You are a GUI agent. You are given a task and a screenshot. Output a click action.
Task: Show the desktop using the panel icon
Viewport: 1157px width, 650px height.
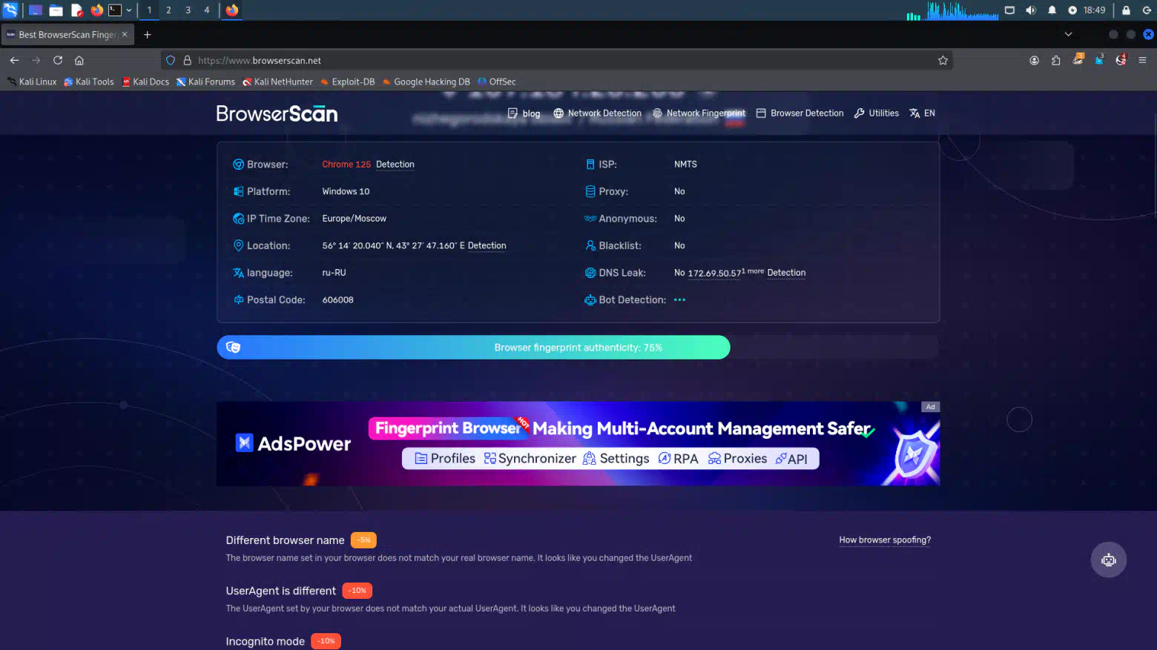35,10
